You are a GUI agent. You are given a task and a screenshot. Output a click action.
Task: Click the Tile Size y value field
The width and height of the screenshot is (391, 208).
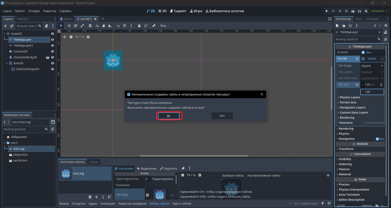click(372, 92)
